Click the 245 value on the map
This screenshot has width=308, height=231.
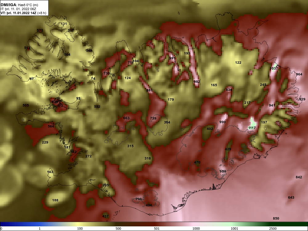point(263,85)
